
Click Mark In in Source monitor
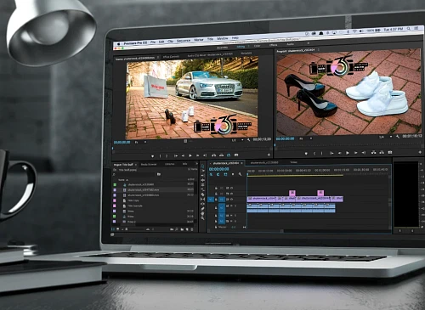160,155
